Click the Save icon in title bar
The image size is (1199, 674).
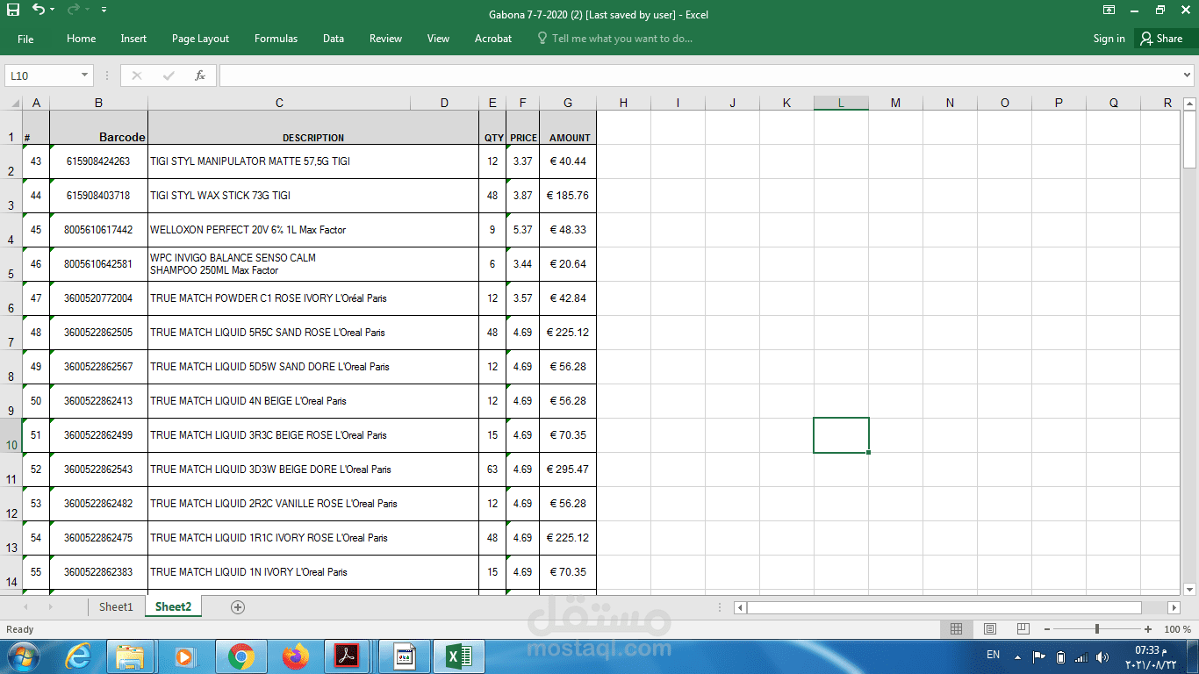click(x=13, y=10)
